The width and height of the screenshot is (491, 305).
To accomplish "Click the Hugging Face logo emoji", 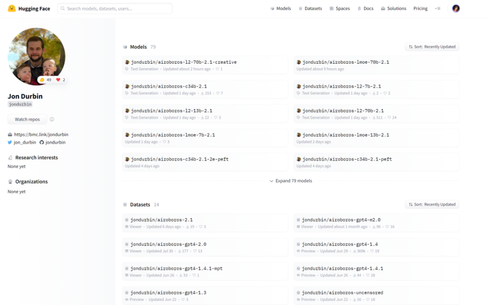I will 12,9.
